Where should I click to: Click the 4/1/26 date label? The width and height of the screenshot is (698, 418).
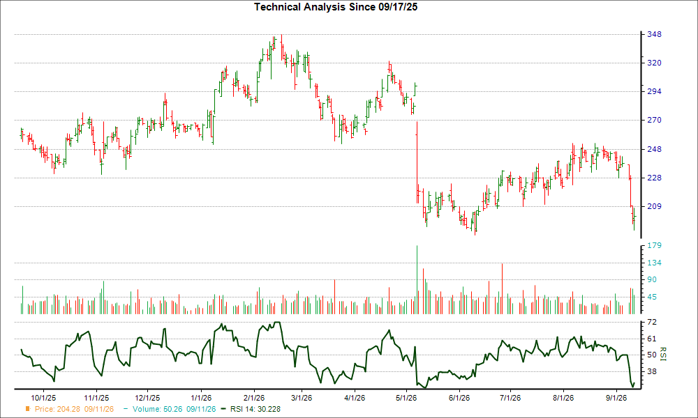click(355, 398)
